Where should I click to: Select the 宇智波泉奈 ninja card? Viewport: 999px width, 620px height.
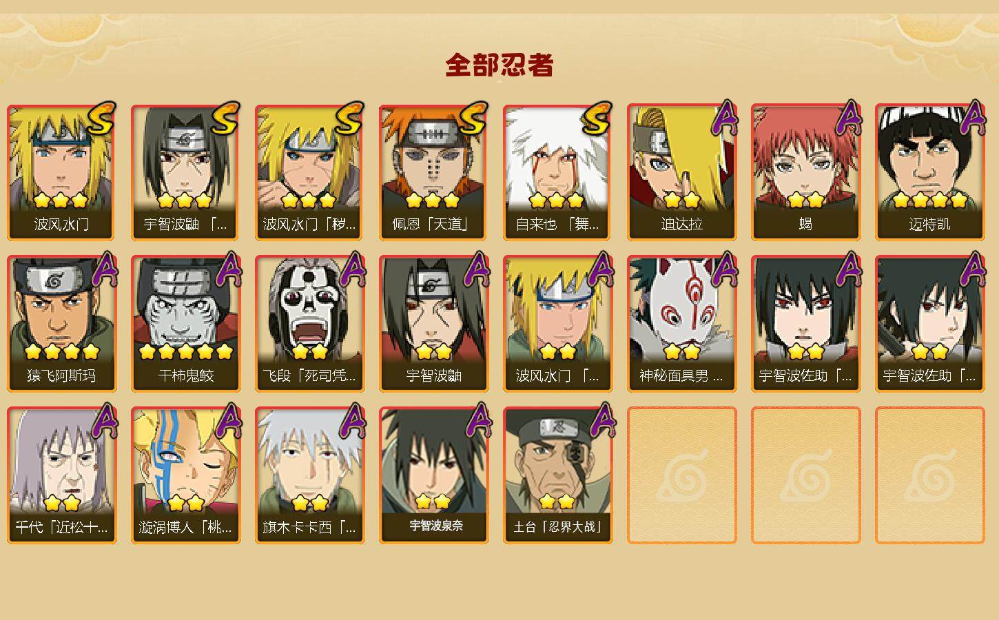pyautogui.click(x=434, y=475)
